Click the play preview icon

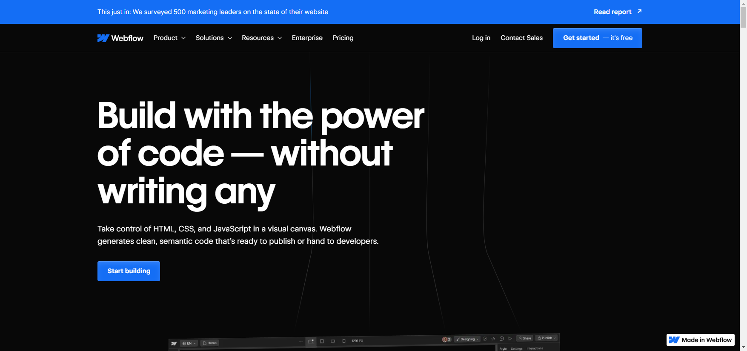point(510,339)
